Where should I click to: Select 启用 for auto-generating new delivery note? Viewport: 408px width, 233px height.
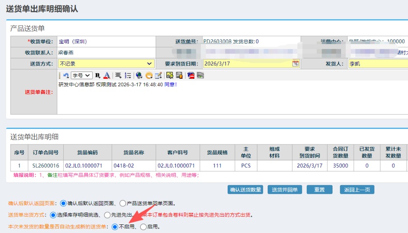click(143, 226)
